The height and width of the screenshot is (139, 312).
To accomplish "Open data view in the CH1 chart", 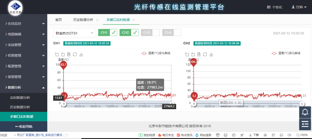I will 69,54.
